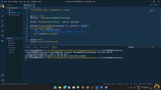Show hidden system tray icons

click(x=128, y=87)
